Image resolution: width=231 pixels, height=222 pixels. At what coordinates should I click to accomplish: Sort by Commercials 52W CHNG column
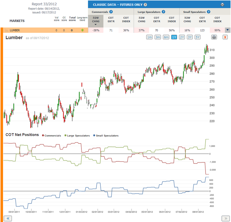pyautogui.click(x=96, y=21)
